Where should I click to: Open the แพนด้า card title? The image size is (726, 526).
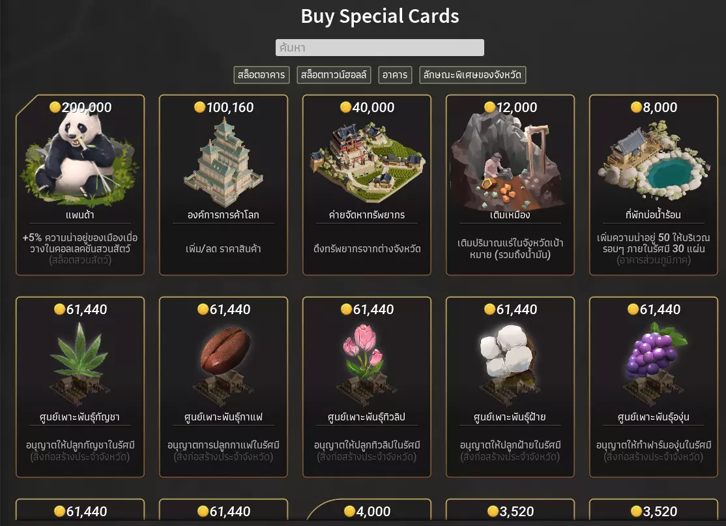[x=80, y=215]
